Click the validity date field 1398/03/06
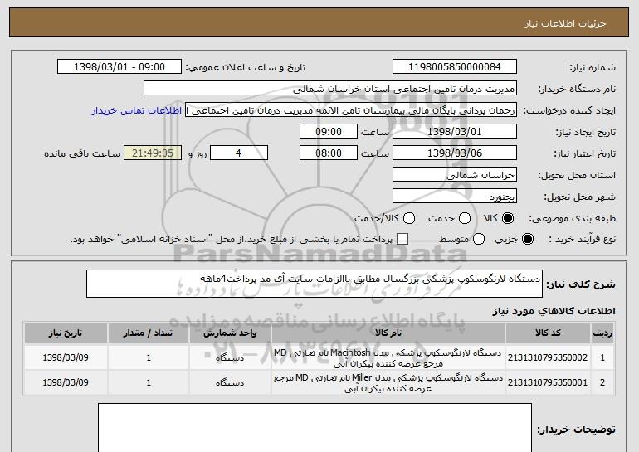The height and width of the screenshot is (452, 639). [455, 153]
